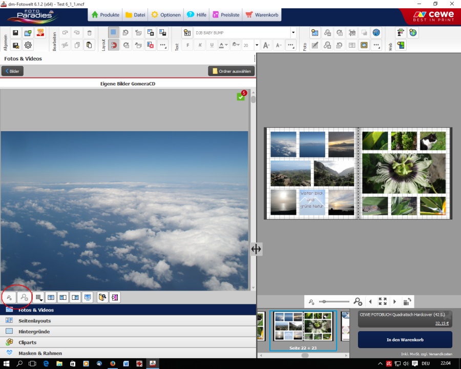Click the green checkmark selected images badge

[241, 97]
